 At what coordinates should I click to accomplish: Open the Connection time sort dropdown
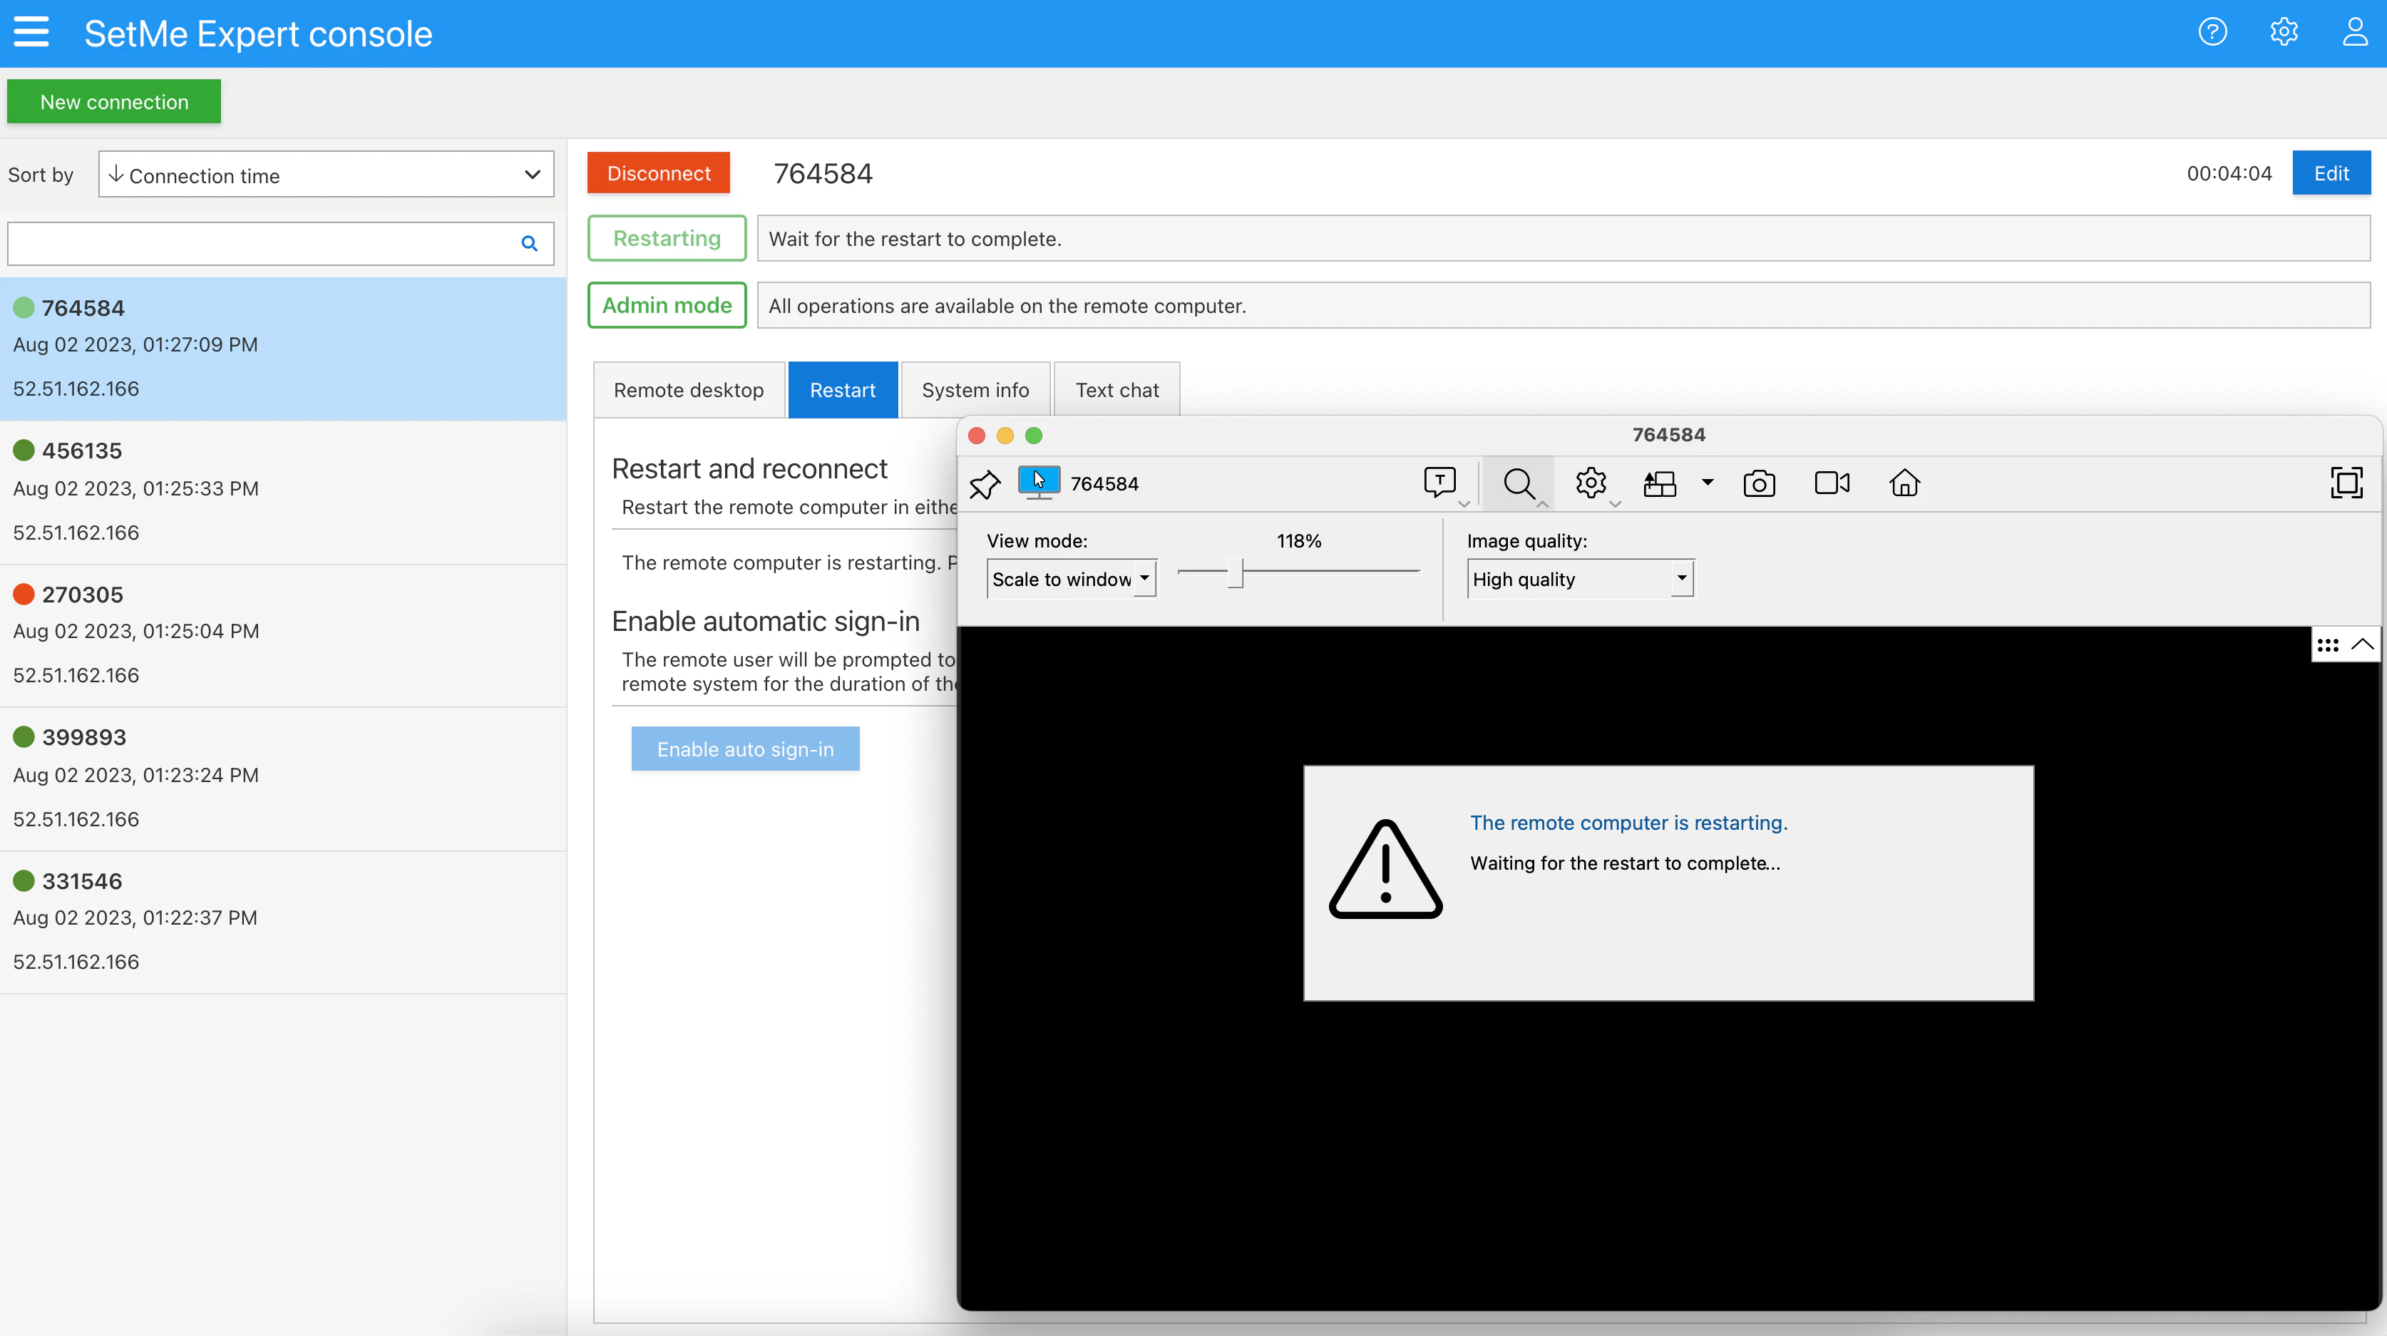coord(325,174)
